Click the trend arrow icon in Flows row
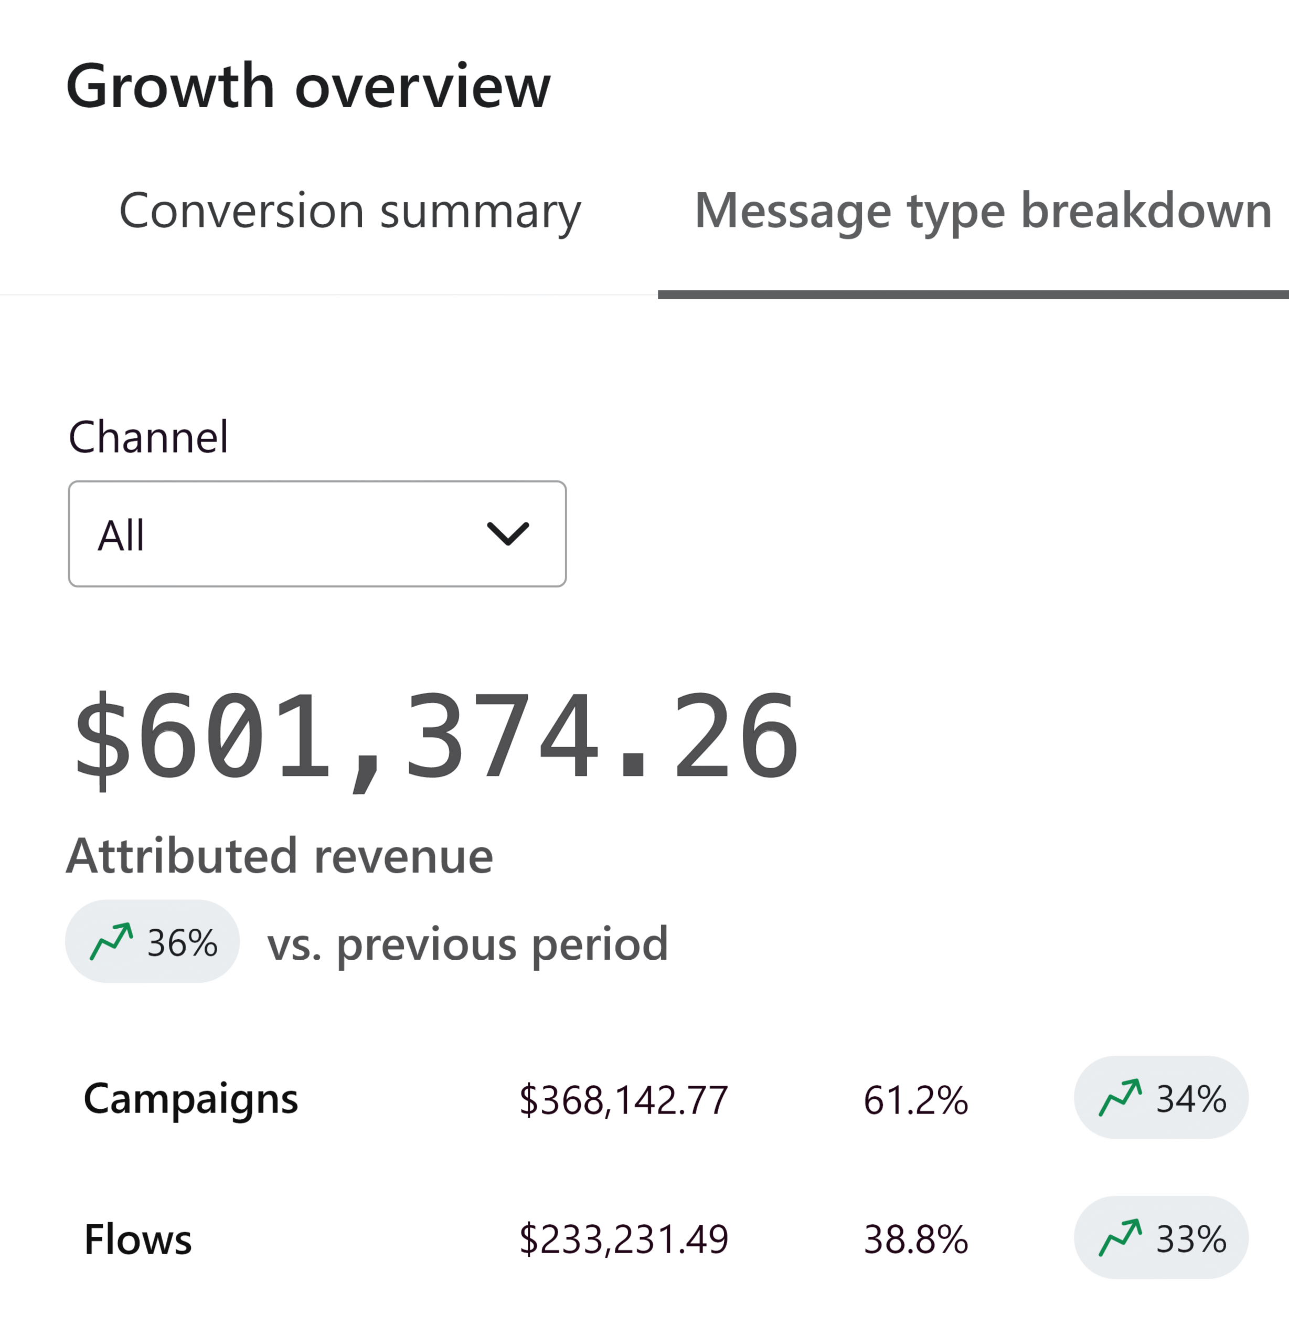 coord(1120,1238)
